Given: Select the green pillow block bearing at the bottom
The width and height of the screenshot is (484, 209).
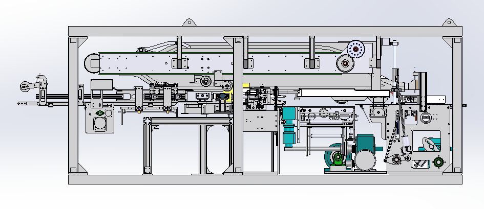Looking at the screenshot, I should pyautogui.click(x=339, y=160).
